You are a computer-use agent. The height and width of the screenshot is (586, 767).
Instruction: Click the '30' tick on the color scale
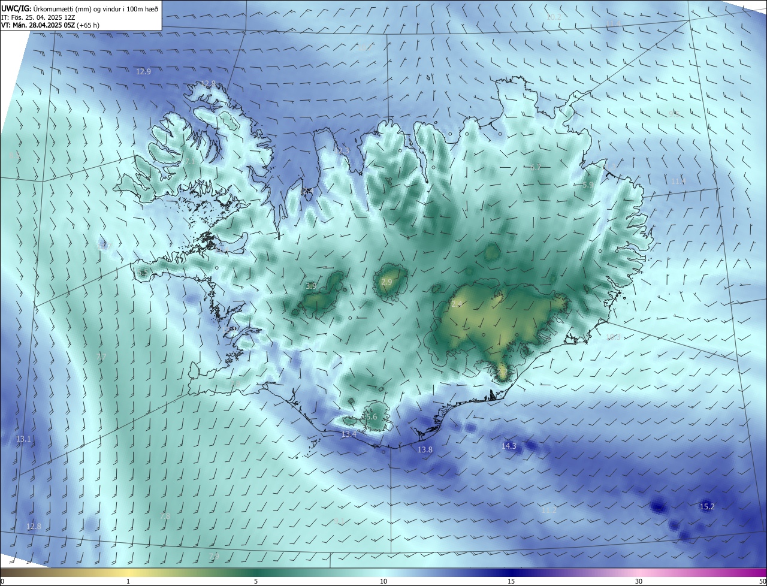pyautogui.click(x=639, y=581)
